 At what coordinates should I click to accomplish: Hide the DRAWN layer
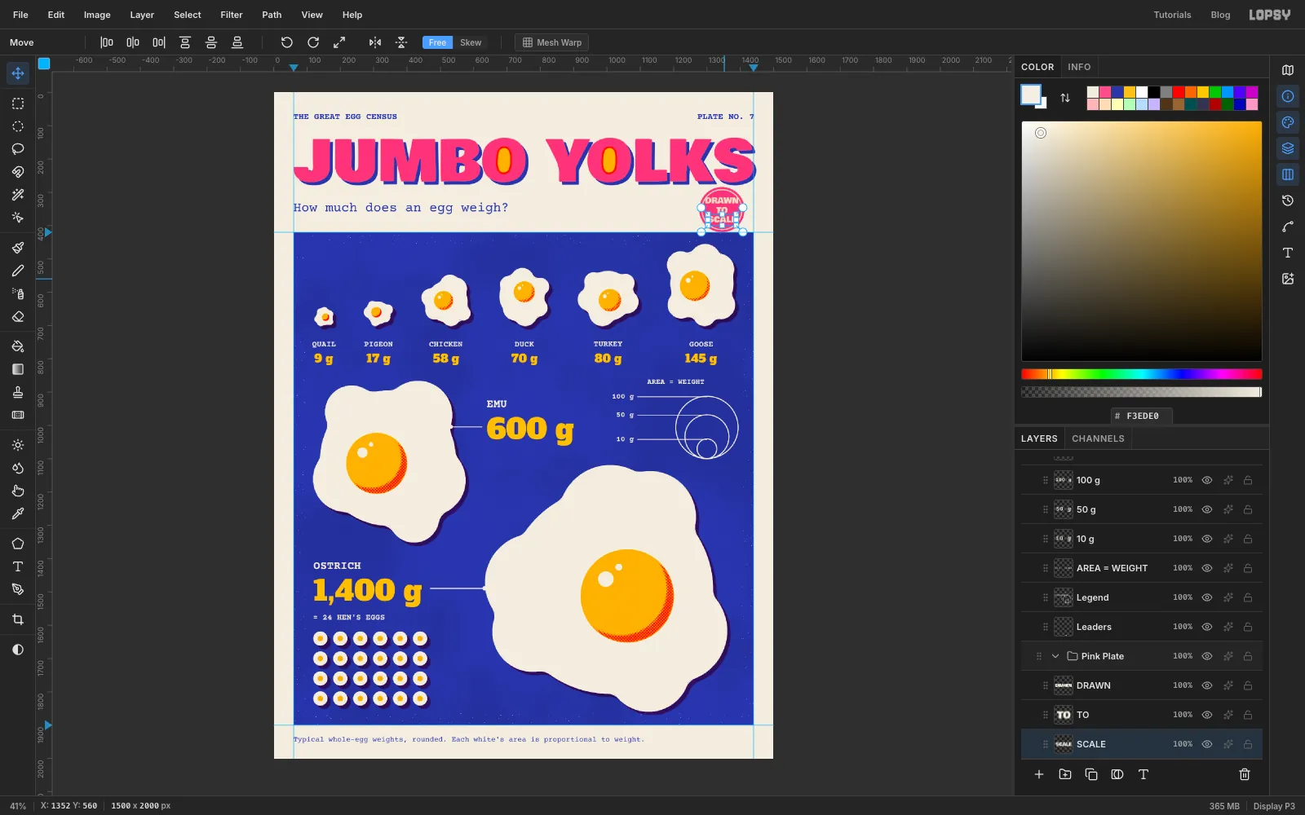(x=1207, y=685)
